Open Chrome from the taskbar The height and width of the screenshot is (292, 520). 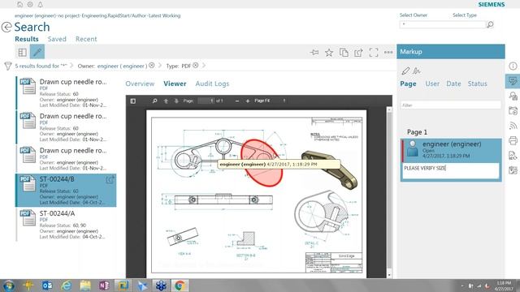pos(180,286)
